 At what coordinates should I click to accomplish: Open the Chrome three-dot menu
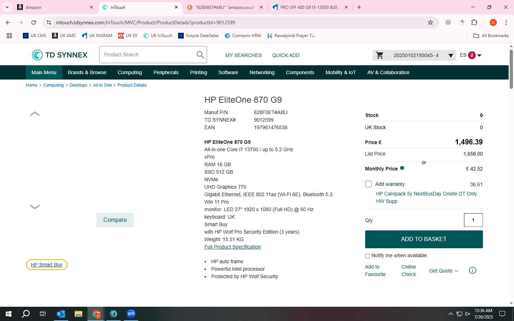tap(506, 22)
